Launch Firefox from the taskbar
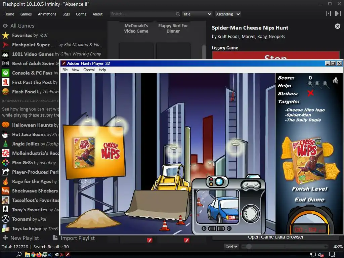This screenshot has height=258, width=344. tap(39, 255)
